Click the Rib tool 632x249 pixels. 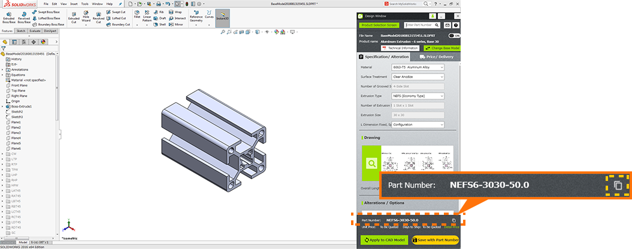click(x=158, y=13)
